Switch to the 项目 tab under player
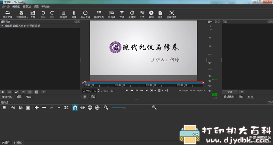This screenshot has height=145, width=273. pyautogui.click(x=93, y=97)
